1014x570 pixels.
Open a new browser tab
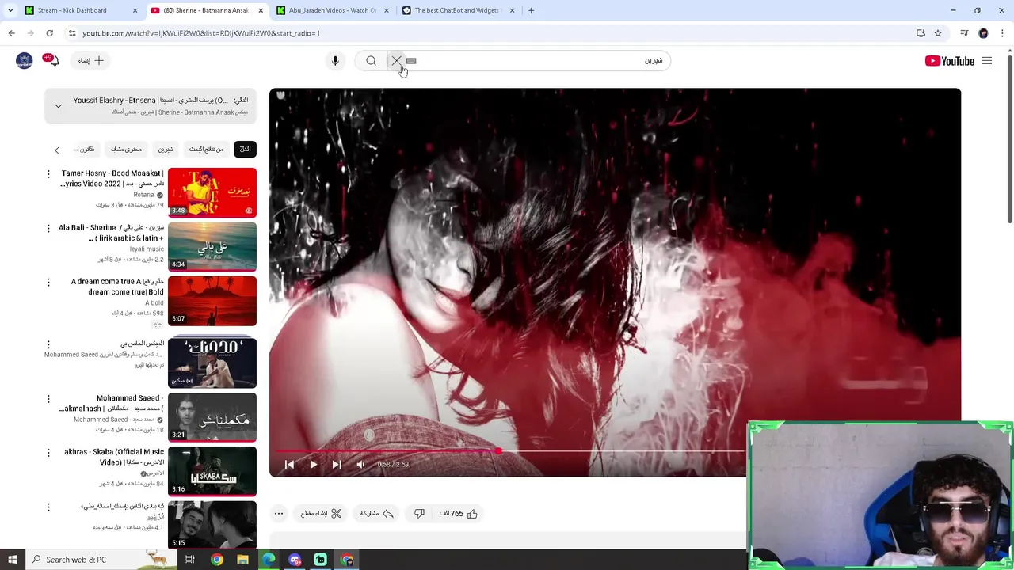click(531, 10)
